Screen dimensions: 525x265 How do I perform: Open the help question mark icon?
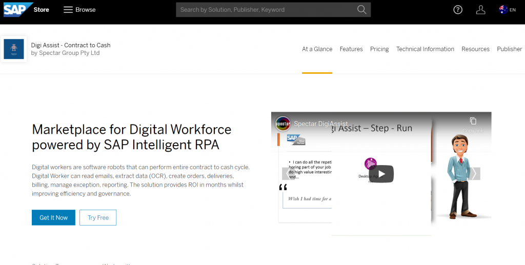pos(458,10)
